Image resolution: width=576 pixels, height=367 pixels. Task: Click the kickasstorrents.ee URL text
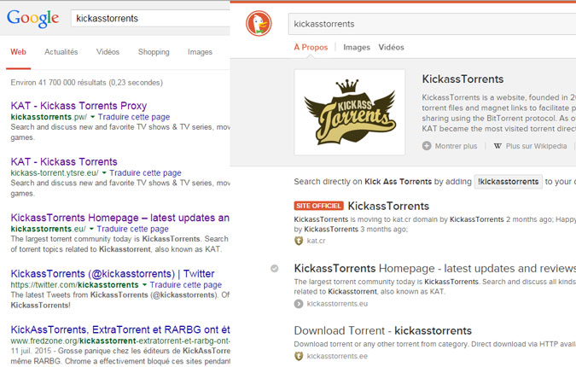coord(338,356)
